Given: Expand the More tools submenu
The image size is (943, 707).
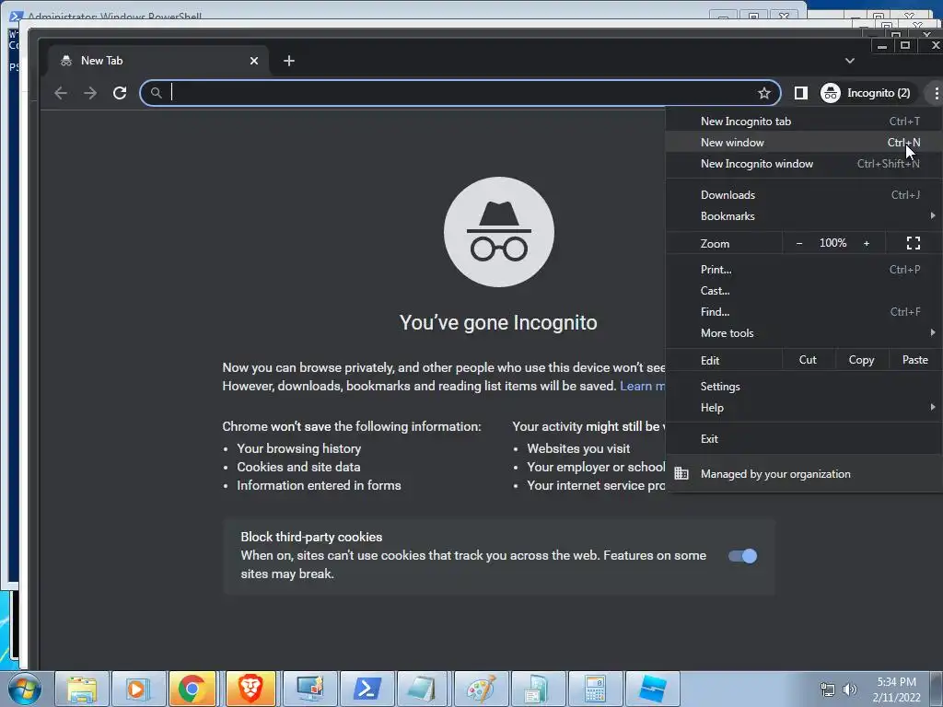Looking at the screenshot, I should point(805,333).
